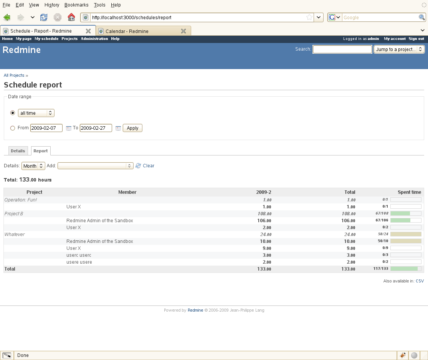This screenshot has height=360, width=428.
Task: Open Projects link in top menu
Action: click(x=69, y=39)
